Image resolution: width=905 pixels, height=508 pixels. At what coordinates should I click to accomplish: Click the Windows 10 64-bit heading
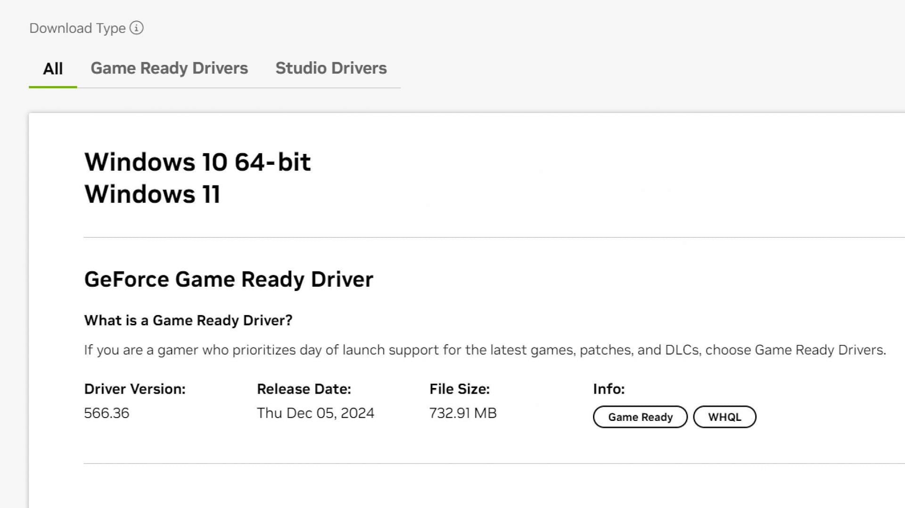click(197, 162)
